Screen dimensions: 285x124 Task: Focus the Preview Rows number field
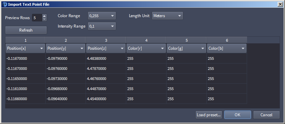tap(37, 18)
